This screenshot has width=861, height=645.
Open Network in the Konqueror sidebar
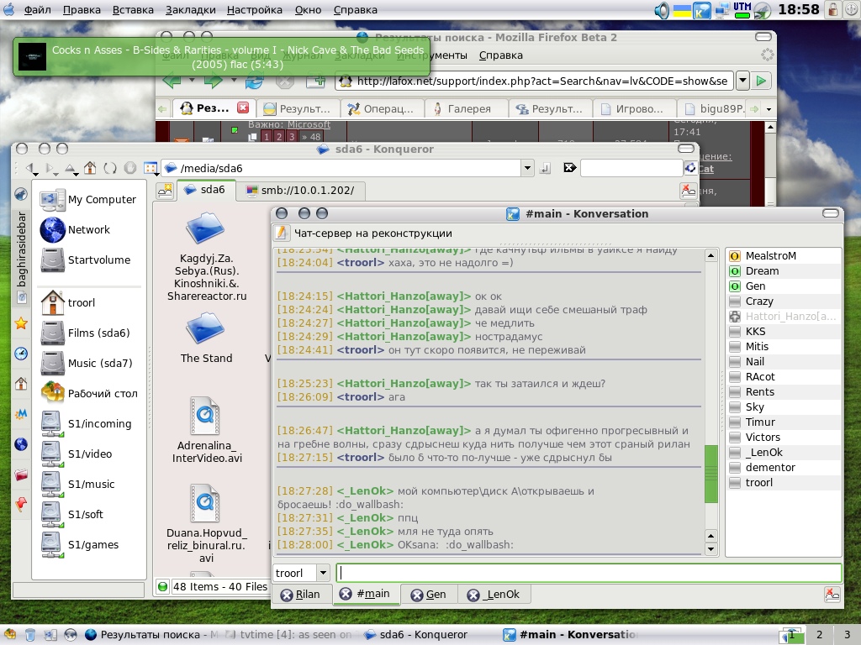(x=75, y=230)
